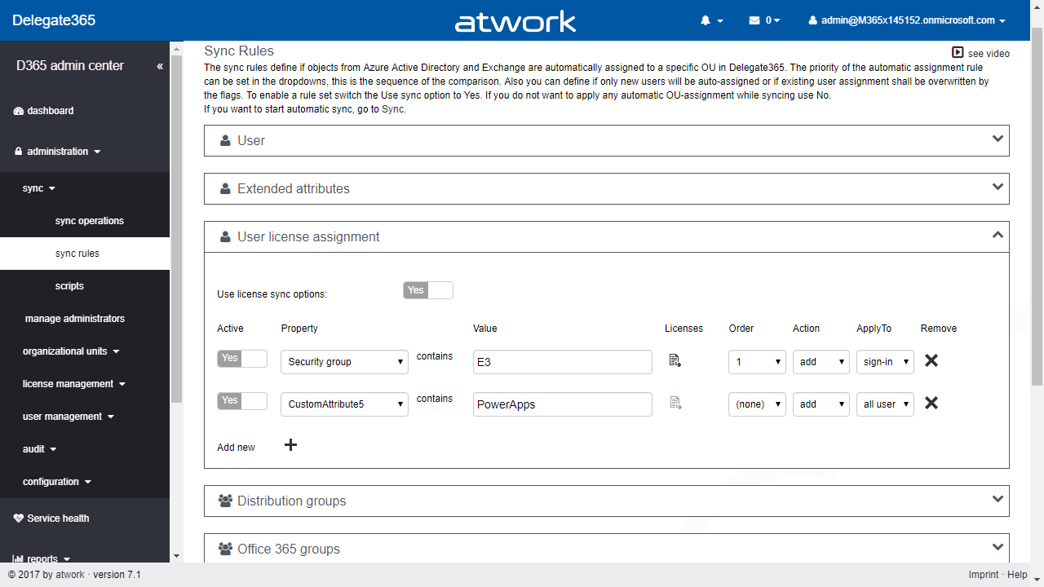
Task: Open ApplyTo sign-in dropdown
Action: click(x=885, y=362)
